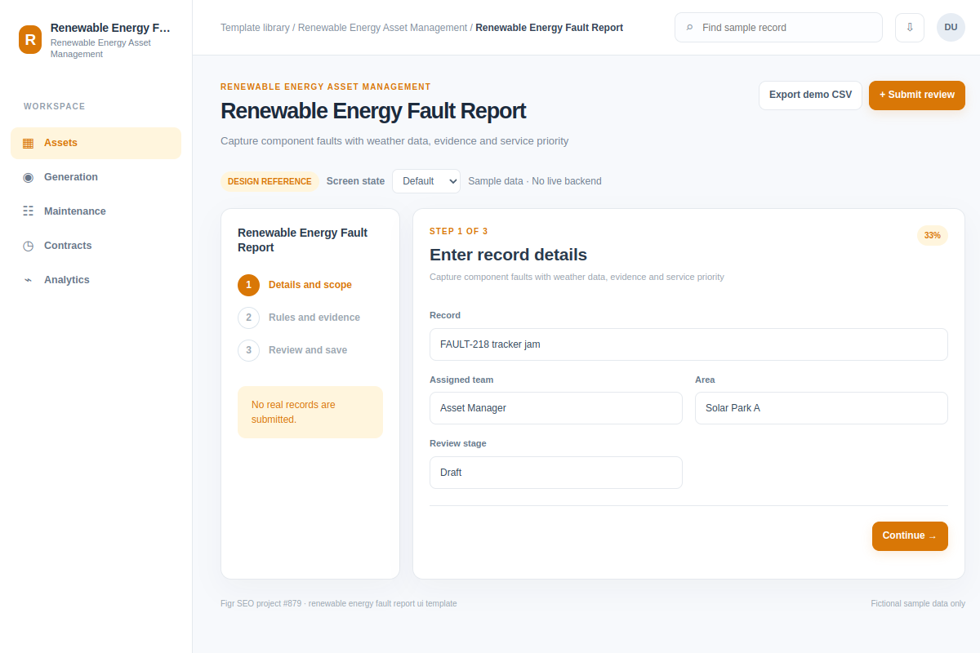The image size is (980, 653).
Task: Click the Assets grid icon in sidebar
Action: pos(28,143)
